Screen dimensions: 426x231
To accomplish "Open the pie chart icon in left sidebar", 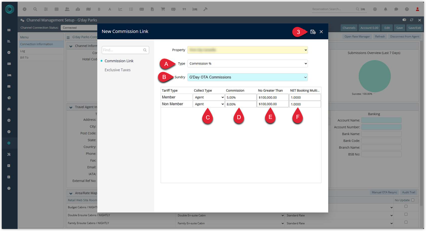I will (9, 98).
